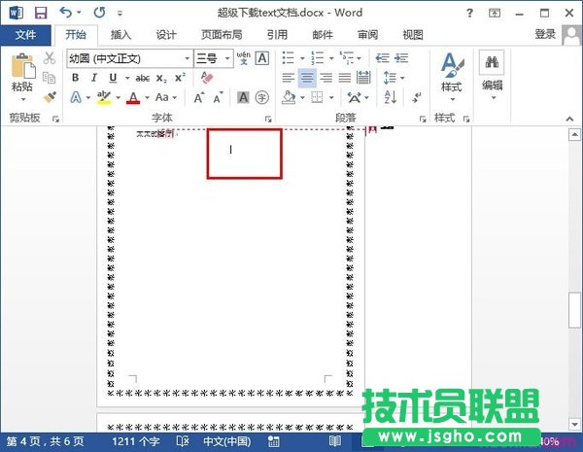Viewport: 583px width, 452px height.
Task: Open the Font dialog launcher
Action: (268, 119)
